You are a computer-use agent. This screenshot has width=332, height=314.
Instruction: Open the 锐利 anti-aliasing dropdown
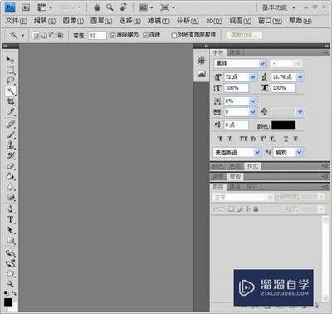coord(300,152)
